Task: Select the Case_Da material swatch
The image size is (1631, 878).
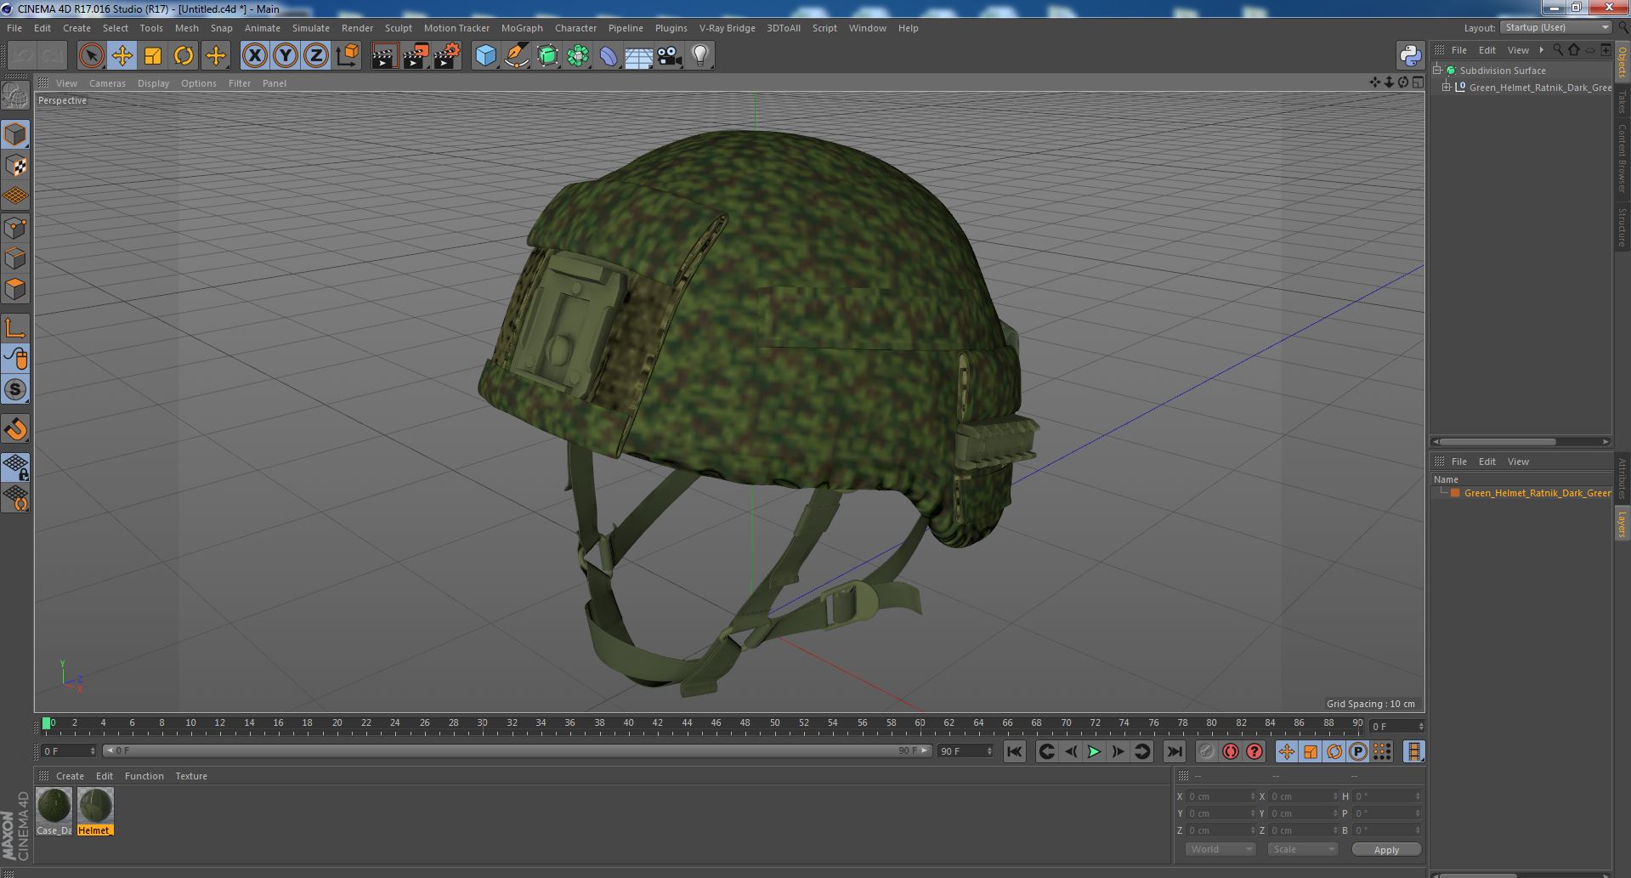Action: [54, 812]
